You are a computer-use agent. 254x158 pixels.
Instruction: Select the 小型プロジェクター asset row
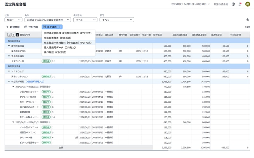(127, 92)
